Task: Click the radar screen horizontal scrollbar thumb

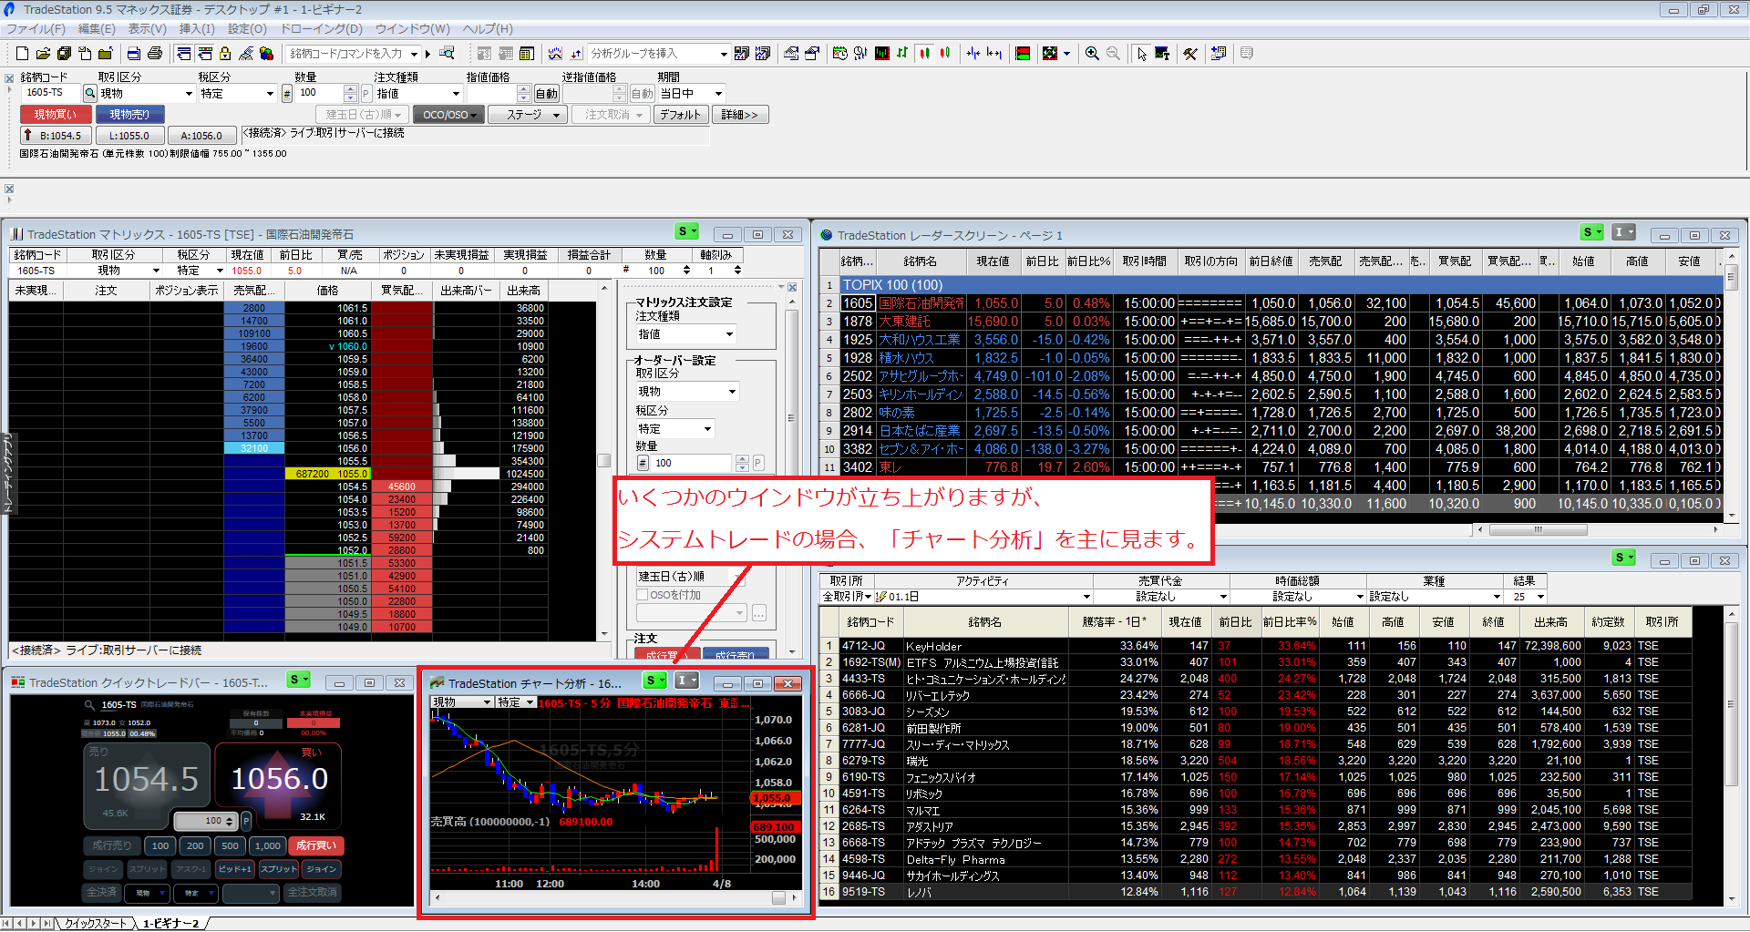Action: coord(1538,529)
